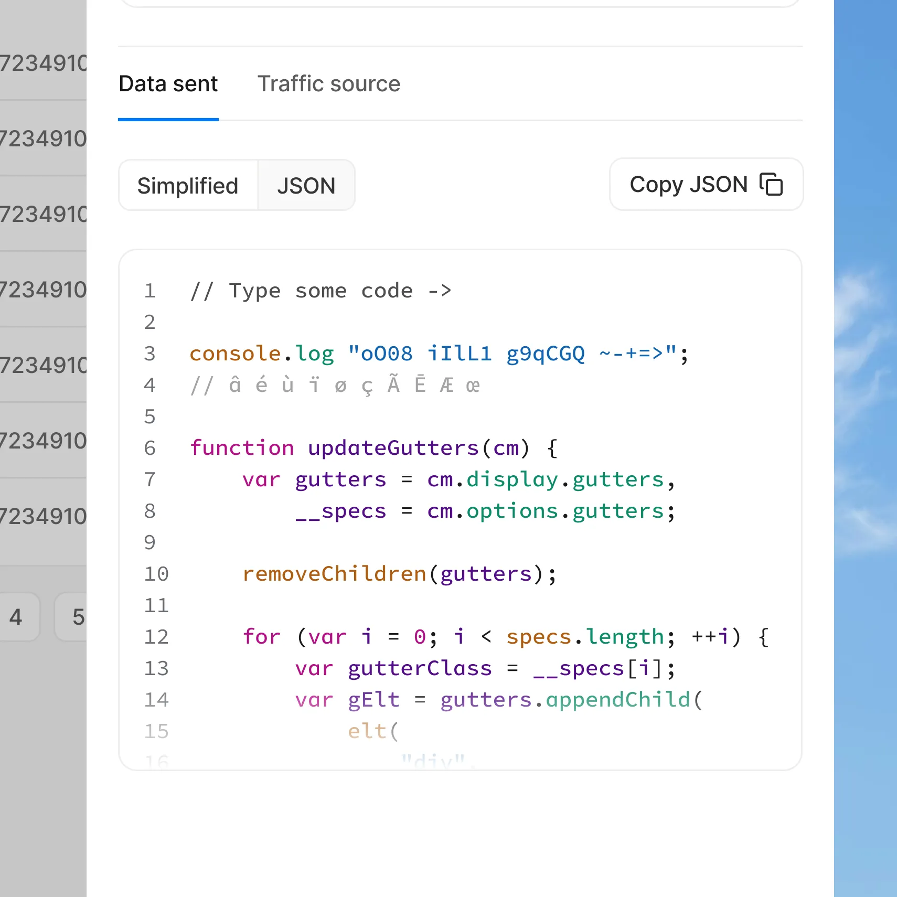Click 'var gutters = cm.display.gutters' line
The image size is (897, 897).
[459, 479]
